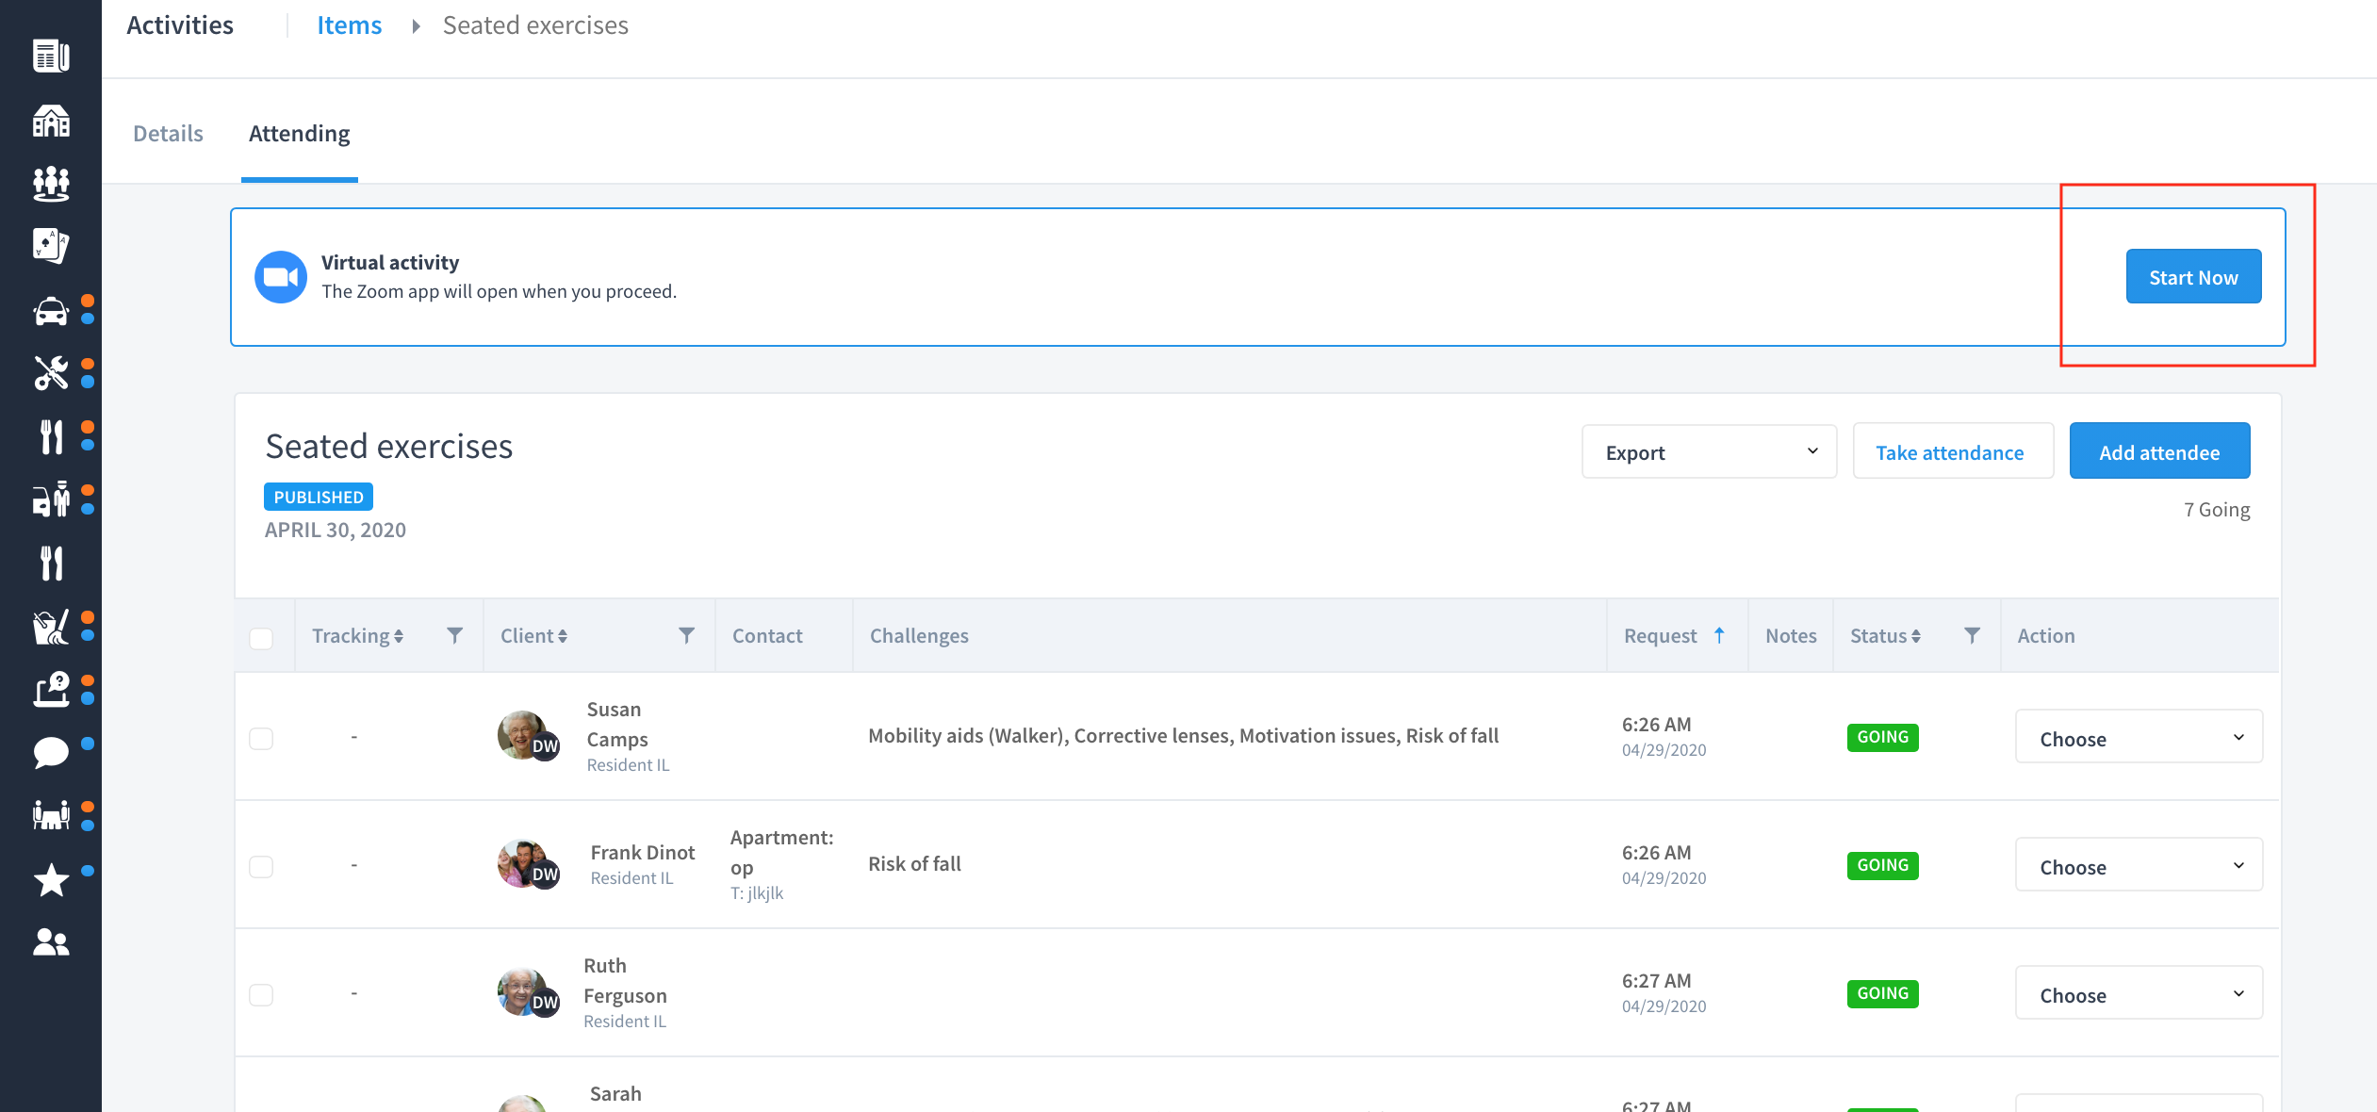
Task: Click the Action column header
Action: (2046, 636)
